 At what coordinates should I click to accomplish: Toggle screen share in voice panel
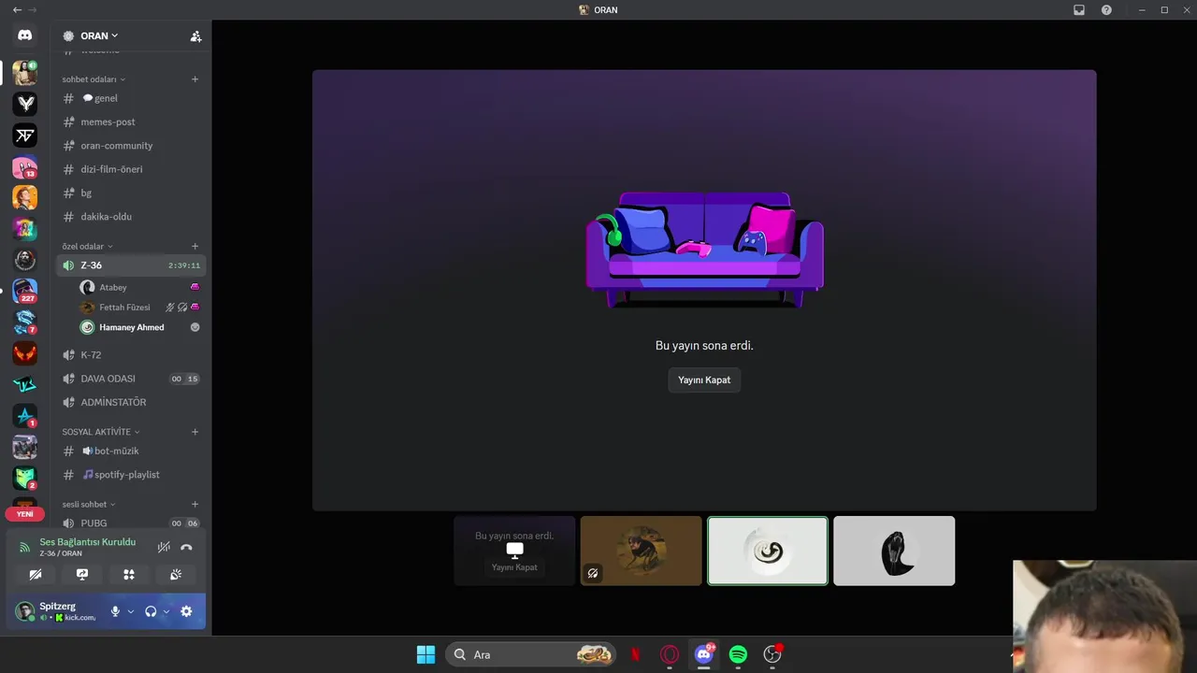[x=82, y=575]
